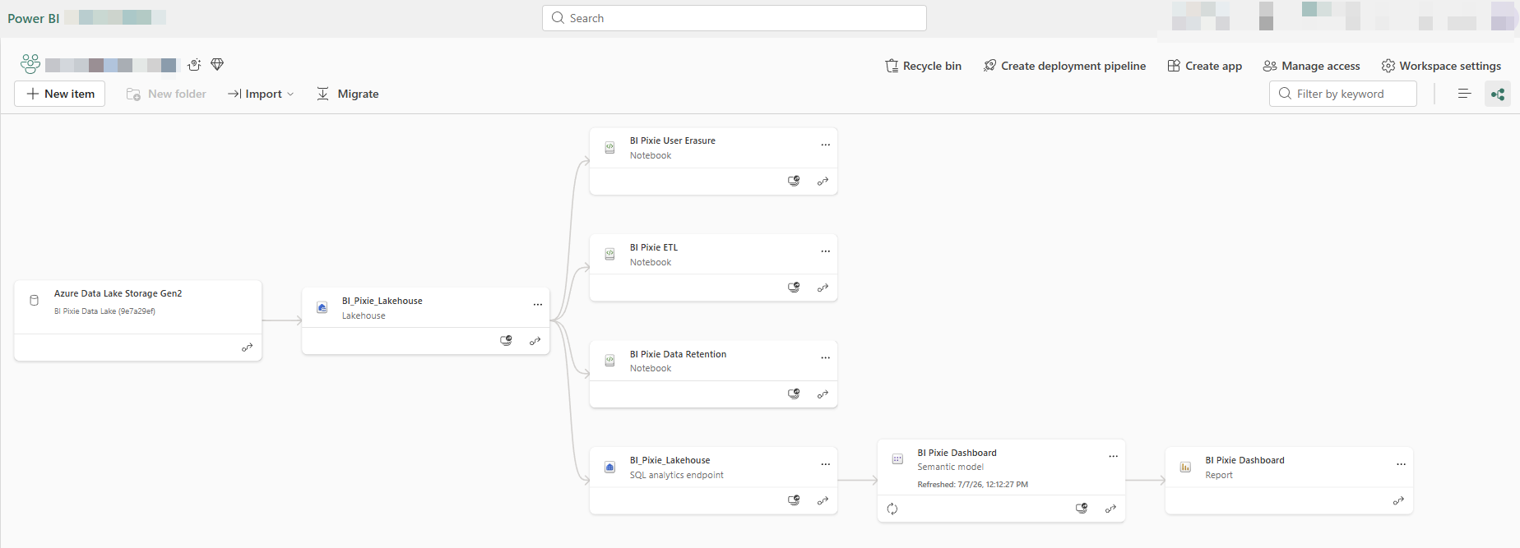Click the top Search box

click(734, 18)
